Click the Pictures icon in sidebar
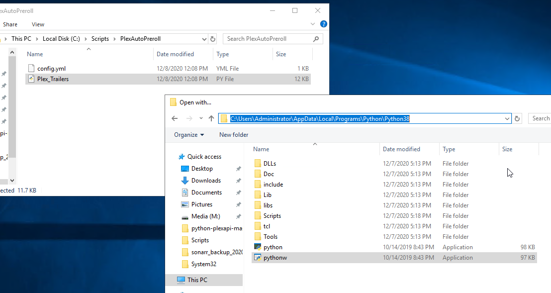Image resolution: width=551 pixels, height=293 pixels. 185,204
